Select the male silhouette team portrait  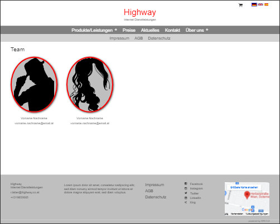coord(34,85)
